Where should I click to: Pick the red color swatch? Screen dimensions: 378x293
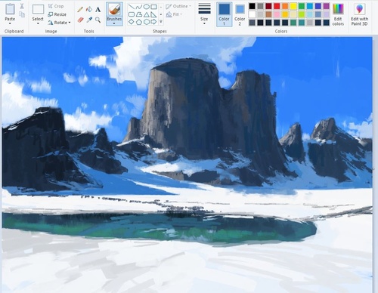277,6
